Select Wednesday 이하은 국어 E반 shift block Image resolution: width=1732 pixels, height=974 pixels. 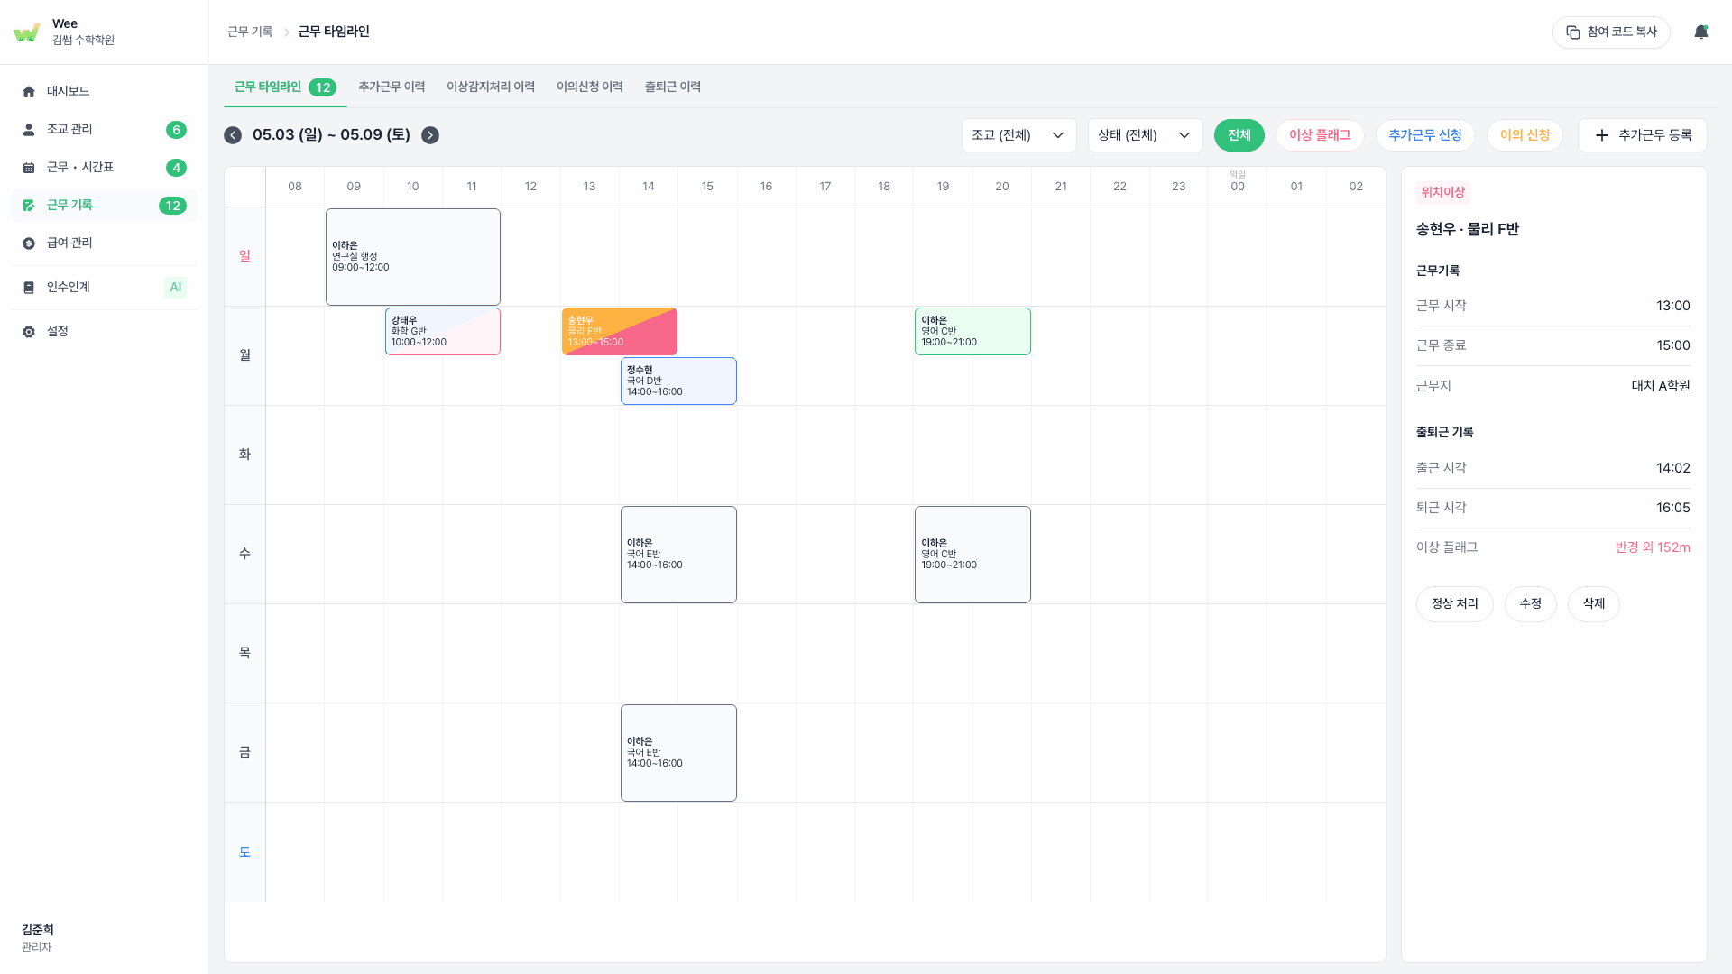pyautogui.click(x=678, y=555)
